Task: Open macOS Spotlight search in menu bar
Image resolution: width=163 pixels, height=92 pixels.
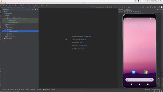Action: pyautogui.click(x=161, y=1)
